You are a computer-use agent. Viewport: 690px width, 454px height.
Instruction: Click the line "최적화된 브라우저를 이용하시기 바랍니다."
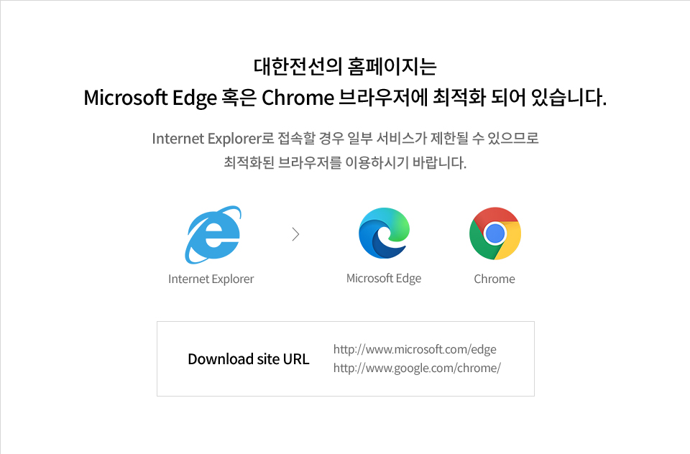coord(345,163)
